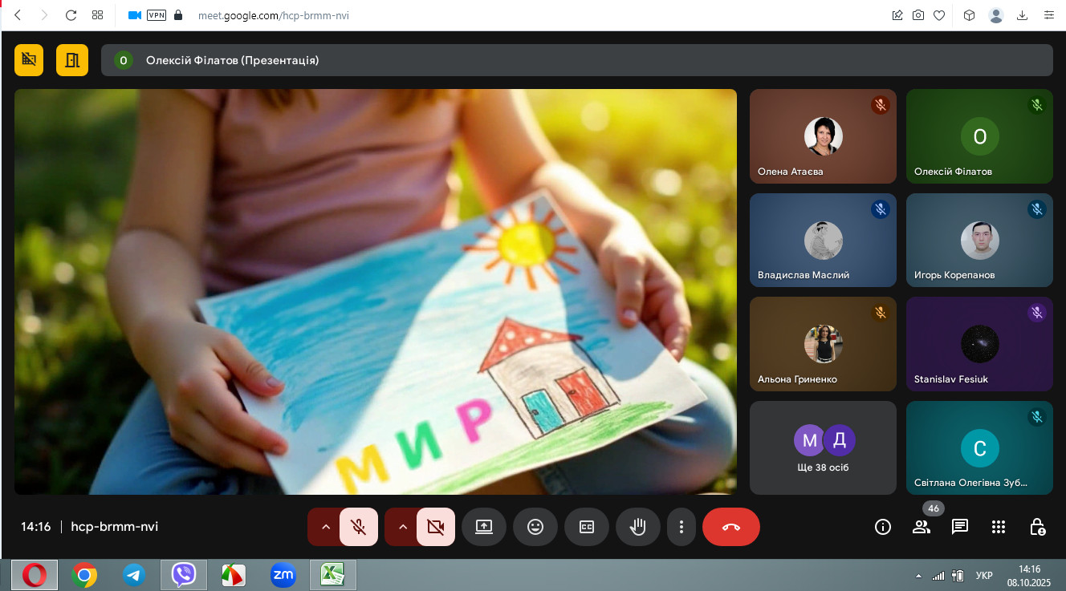Open the emoji reactions panel
The image size is (1066, 591).
point(535,527)
